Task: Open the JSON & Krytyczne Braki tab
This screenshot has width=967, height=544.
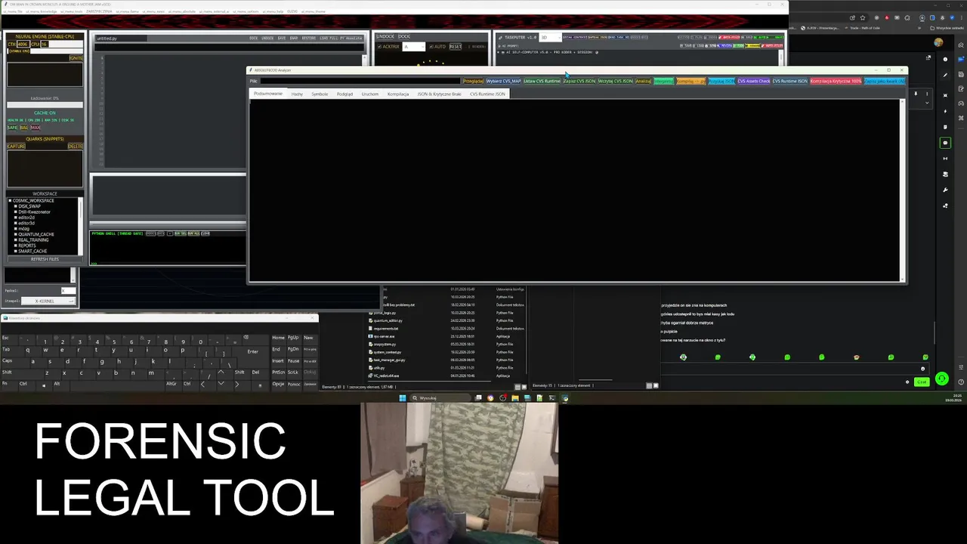Action: click(x=439, y=94)
